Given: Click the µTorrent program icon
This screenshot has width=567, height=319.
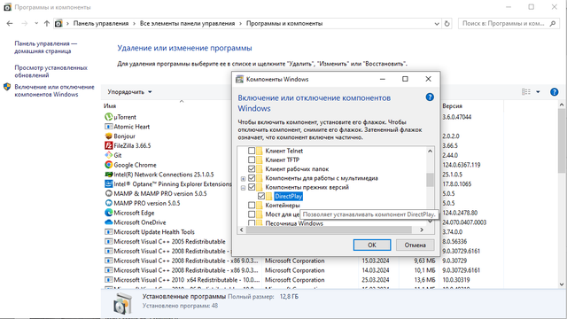Looking at the screenshot, I should (x=108, y=117).
